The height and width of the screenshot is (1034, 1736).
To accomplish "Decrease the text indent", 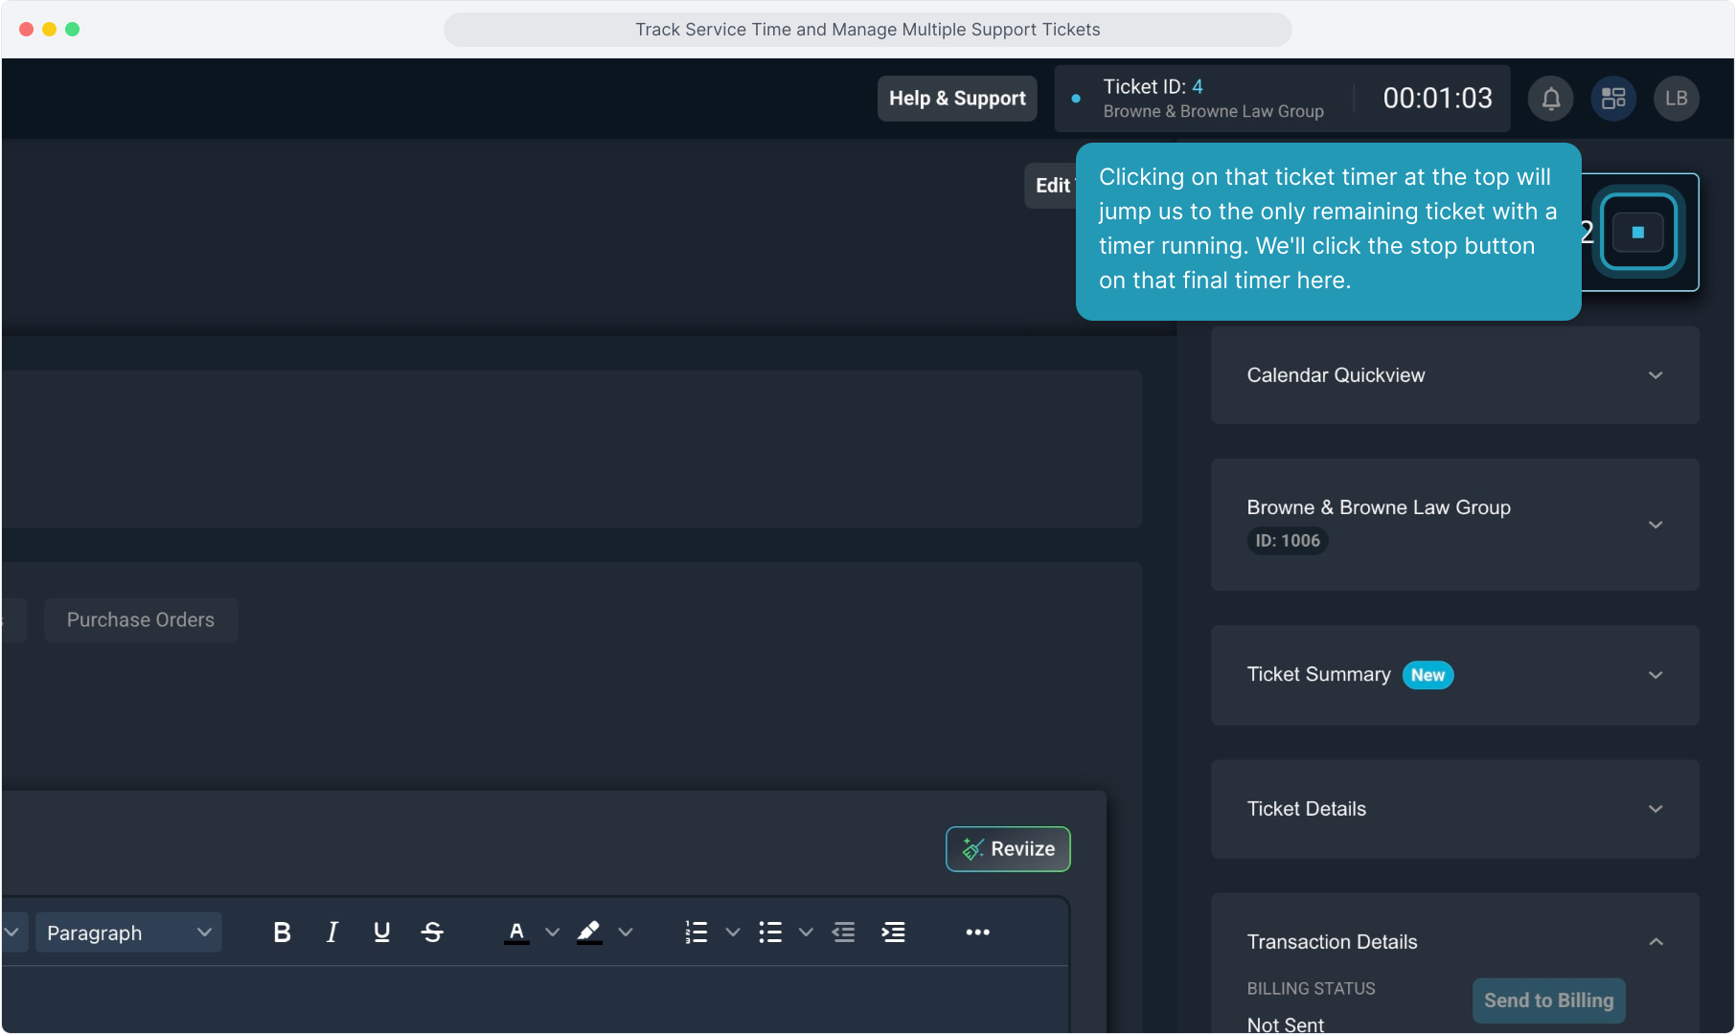I will [x=843, y=933].
